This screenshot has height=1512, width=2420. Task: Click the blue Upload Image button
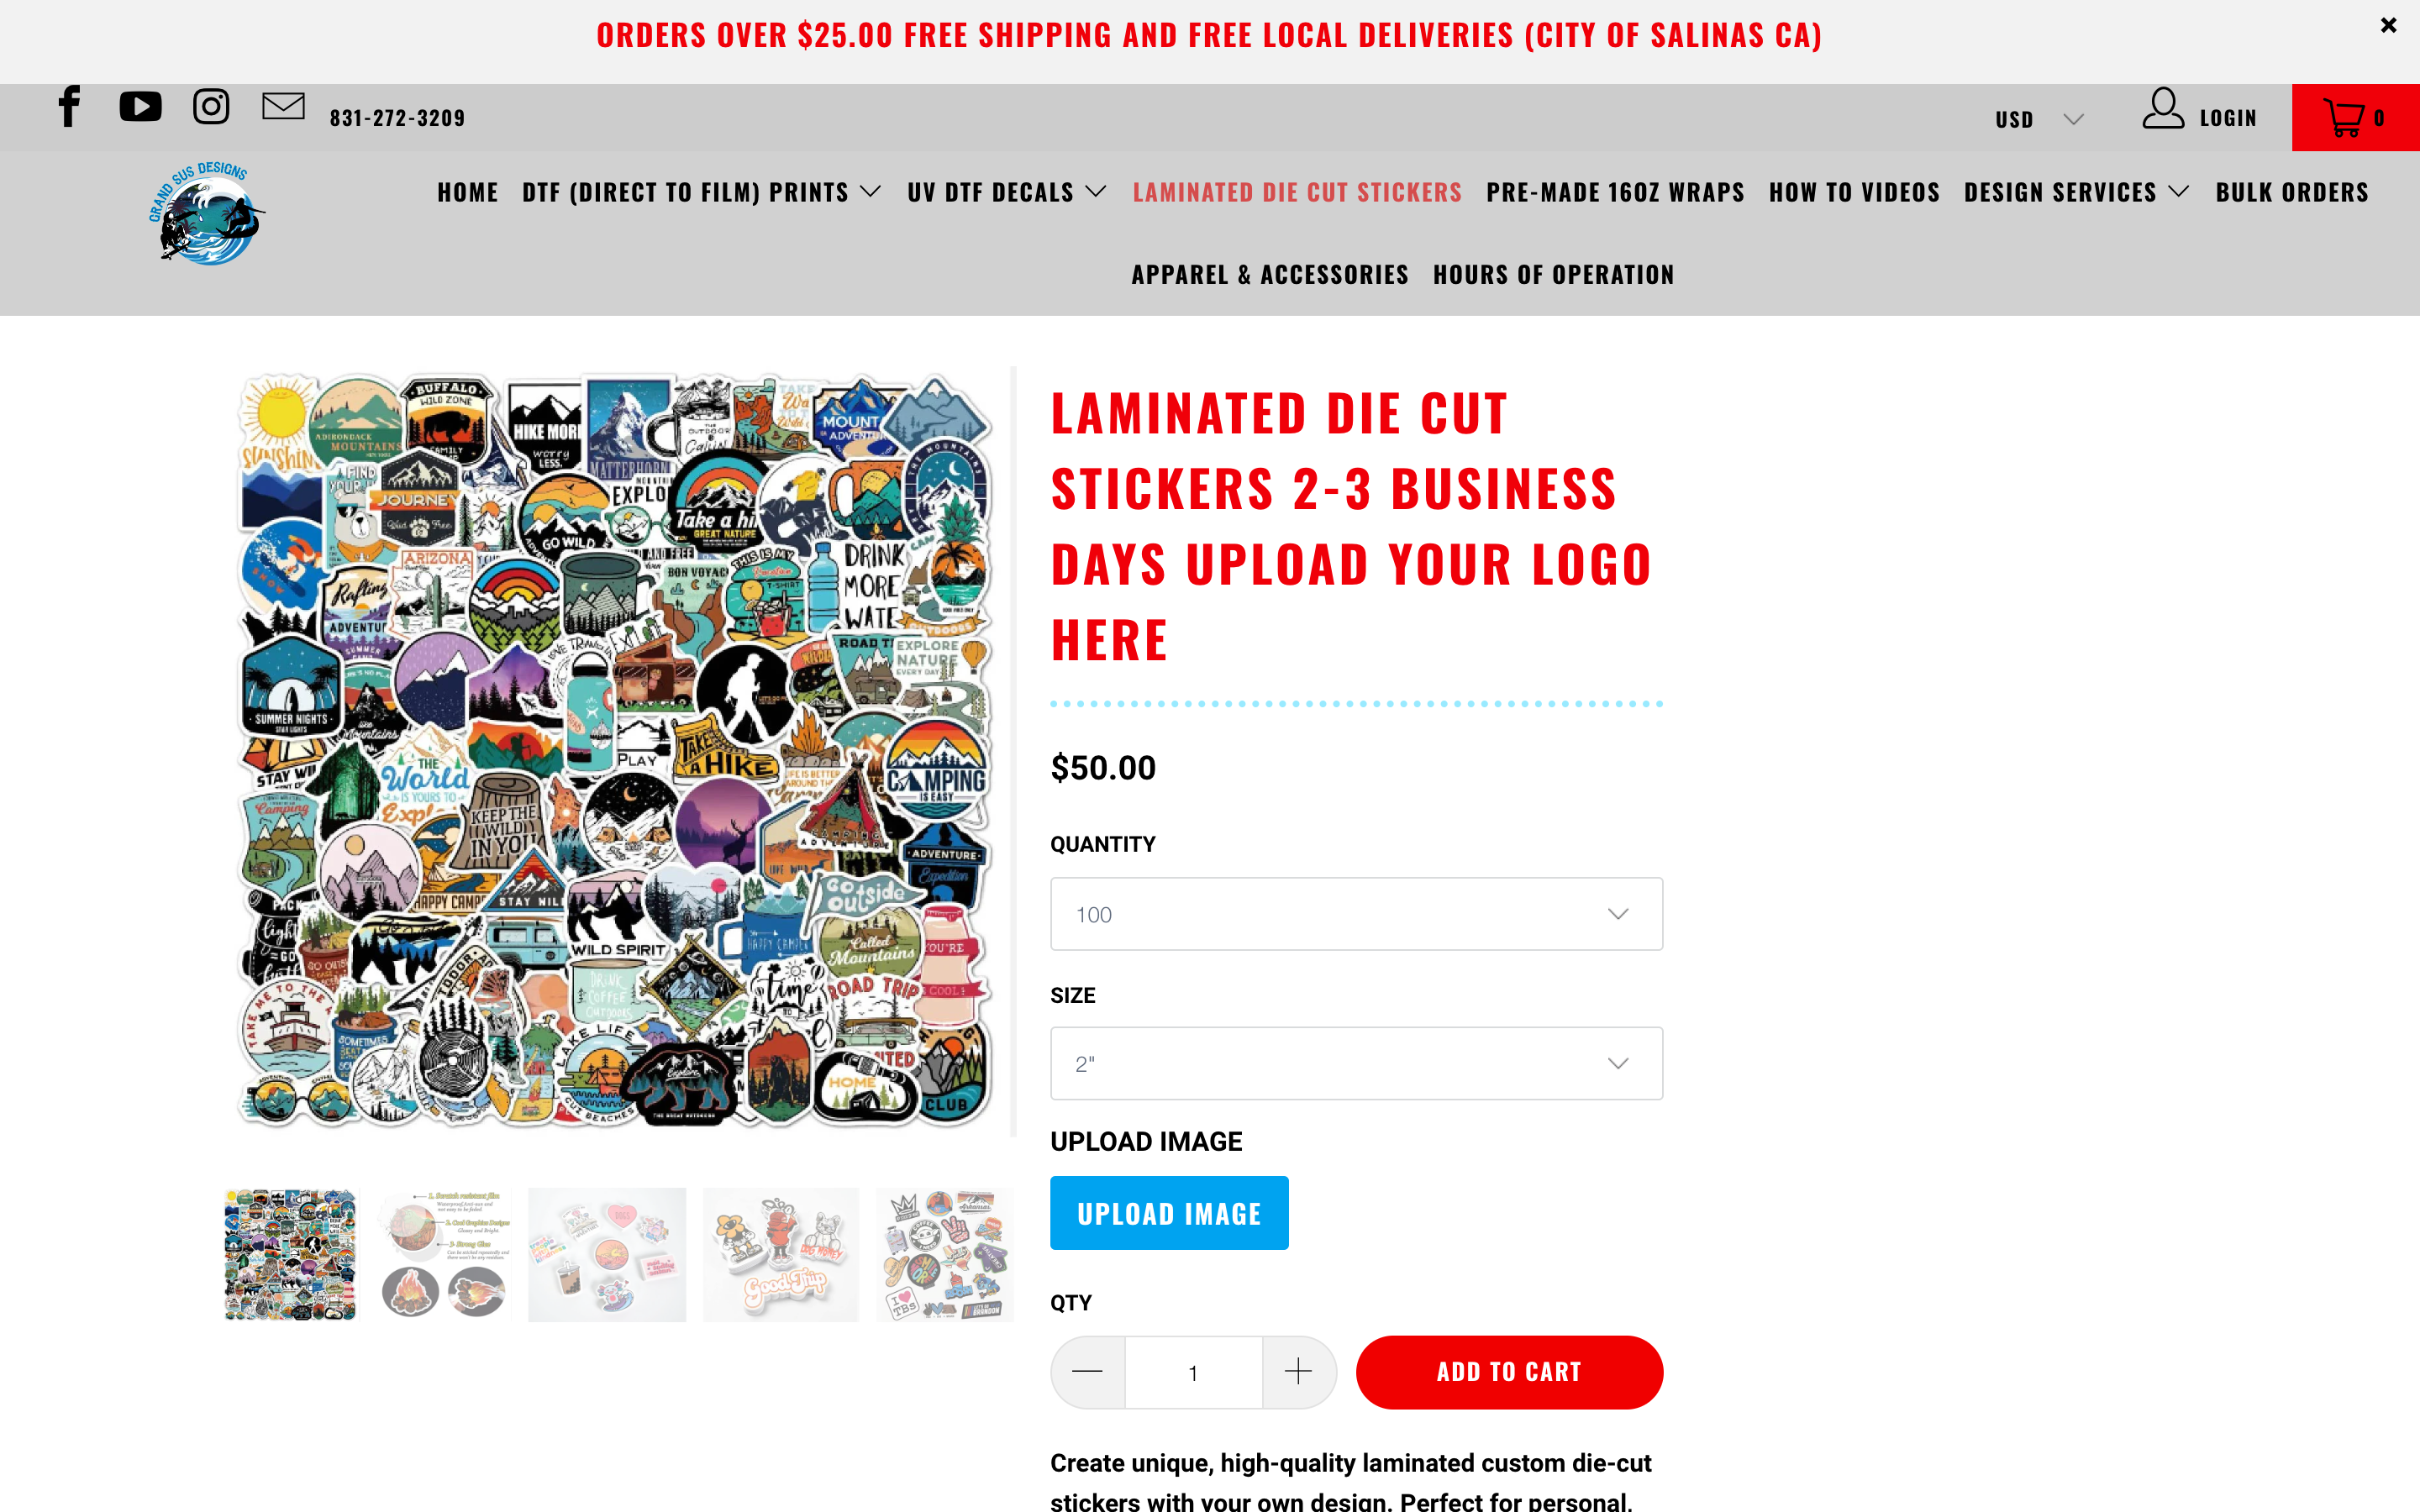tap(1169, 1213)
